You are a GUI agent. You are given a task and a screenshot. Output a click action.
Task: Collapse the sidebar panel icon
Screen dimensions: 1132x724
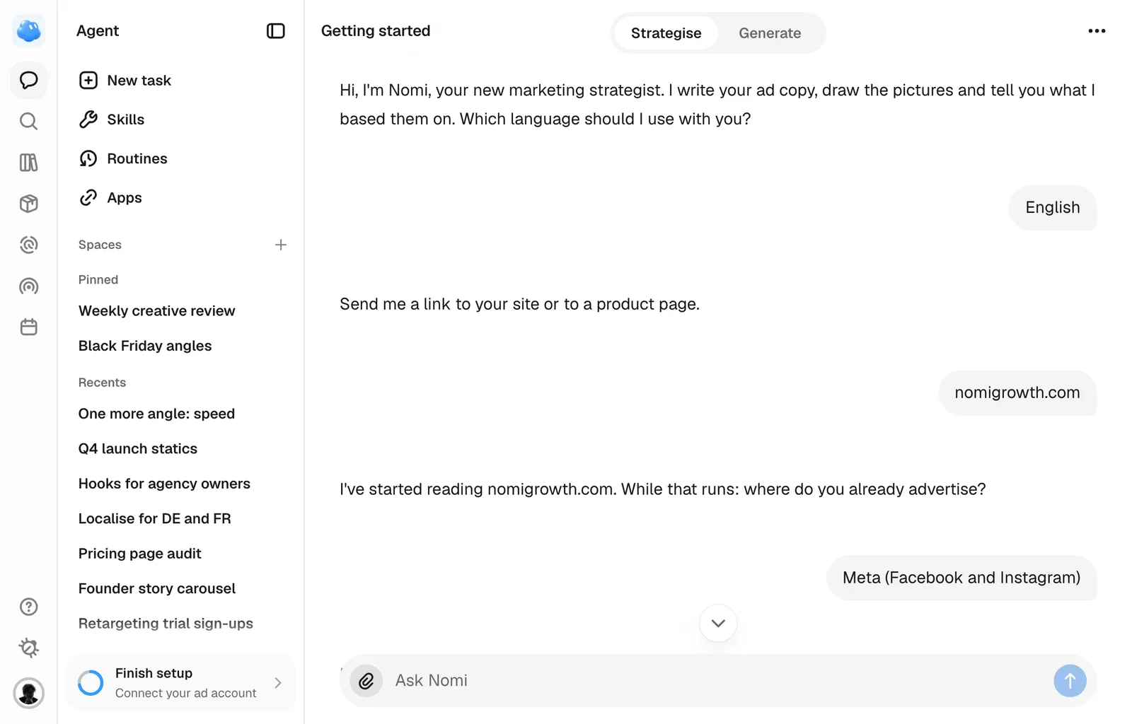pyautogui.click(x=276, y=31)
